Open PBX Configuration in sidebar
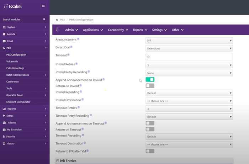The width and height of the screenshot is (249, 164). point(16,55)
